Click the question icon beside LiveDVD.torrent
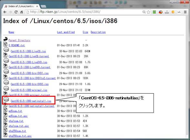This screenshot has height=140, width=190. [5, 66]
